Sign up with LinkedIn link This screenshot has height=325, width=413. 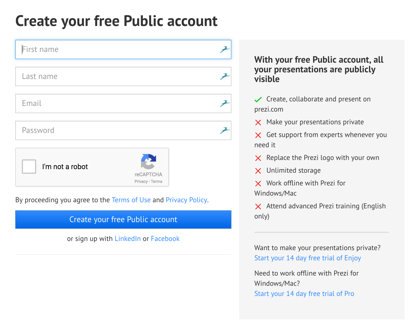pos(128,239)
